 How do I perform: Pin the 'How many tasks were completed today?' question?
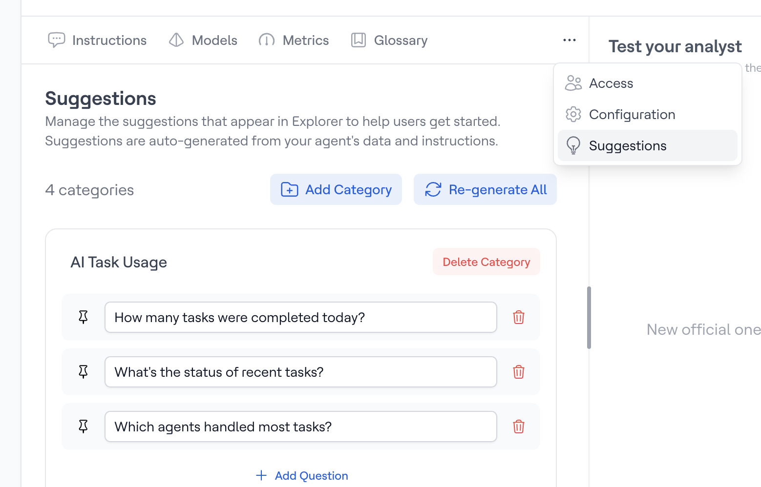click(84, 317)
